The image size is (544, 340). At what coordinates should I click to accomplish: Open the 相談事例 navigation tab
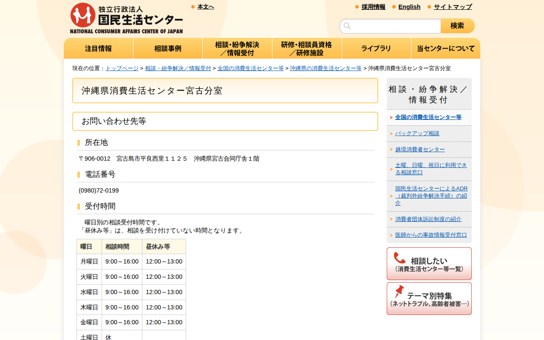168,48
